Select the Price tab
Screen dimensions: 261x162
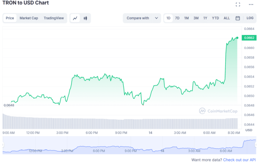point(10,18)
